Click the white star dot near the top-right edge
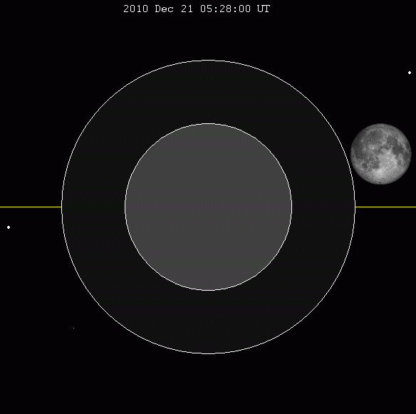416x414 pixels. pos(410,73)
